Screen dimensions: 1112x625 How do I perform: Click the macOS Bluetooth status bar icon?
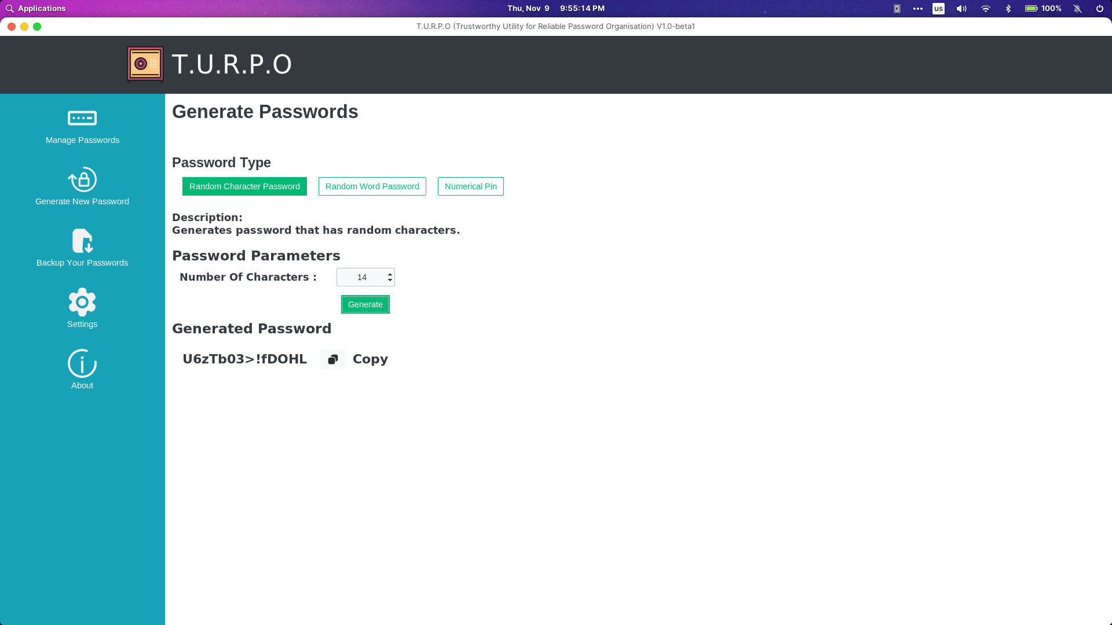(x=1008, y=9)
